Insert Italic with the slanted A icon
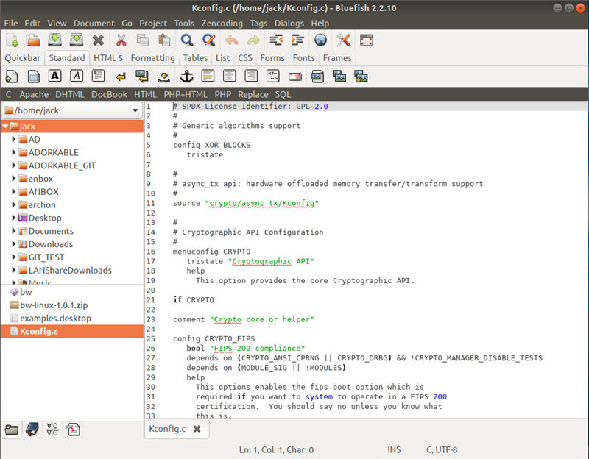This screenshot has height=459, width=589. [77, 76]
